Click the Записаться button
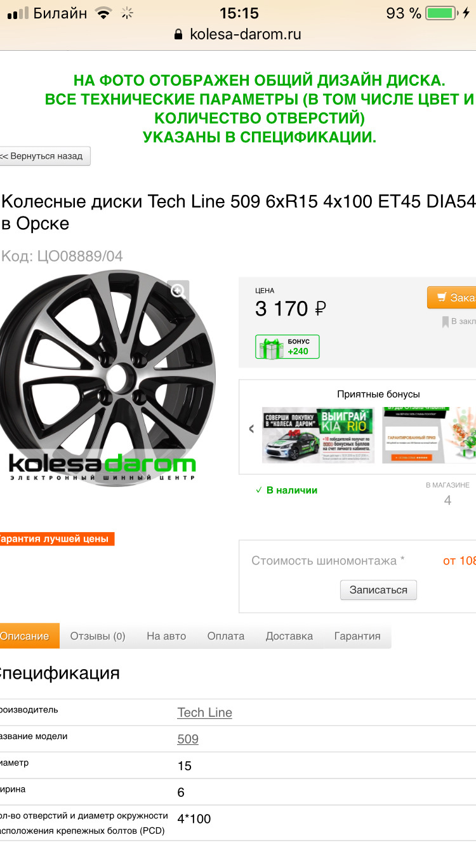 click(378, 590)
